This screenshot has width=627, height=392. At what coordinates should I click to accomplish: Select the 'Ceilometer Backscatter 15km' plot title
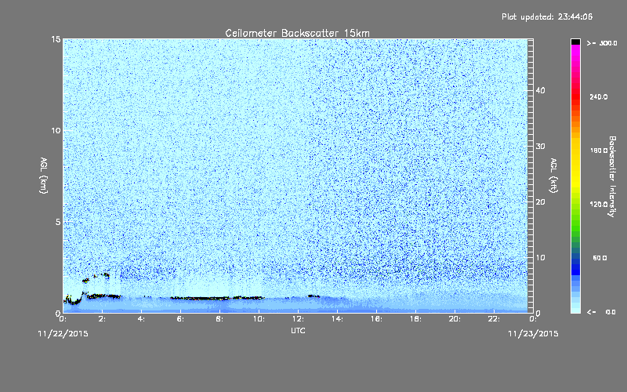click(298, 33)
